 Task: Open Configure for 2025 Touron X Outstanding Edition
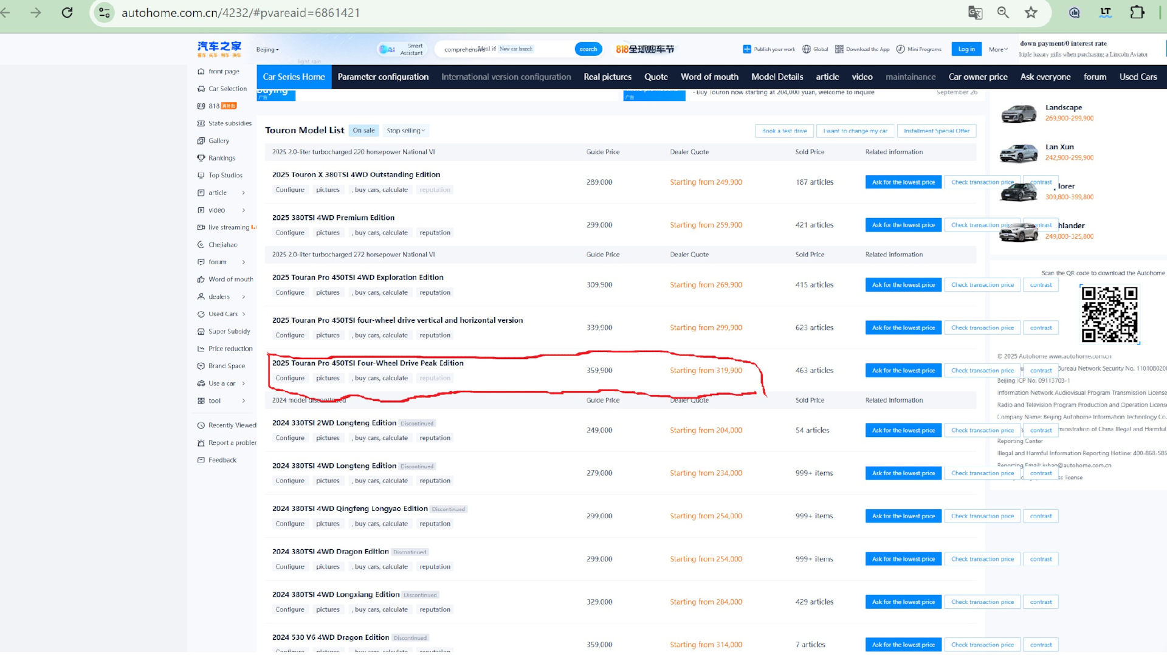290,190
